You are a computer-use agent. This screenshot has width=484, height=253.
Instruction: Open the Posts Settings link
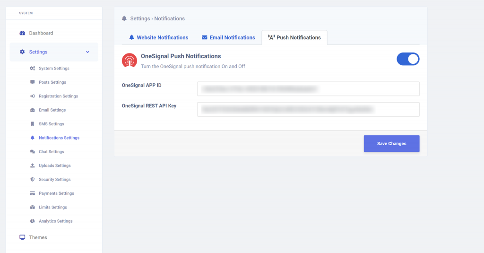pos(52,82)
